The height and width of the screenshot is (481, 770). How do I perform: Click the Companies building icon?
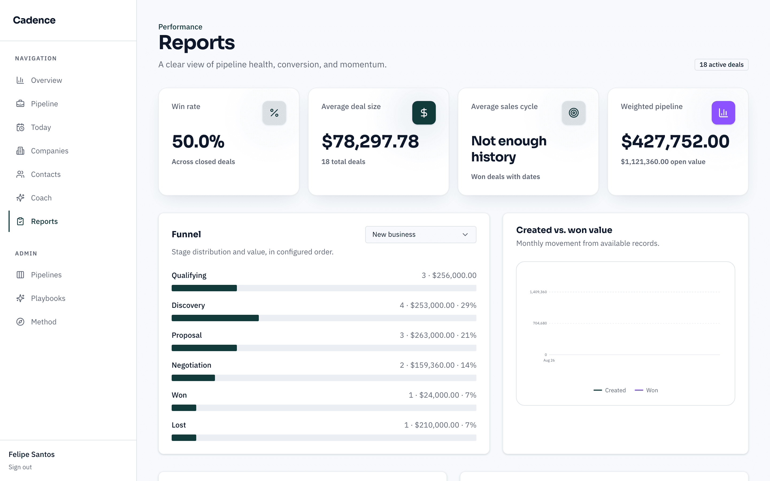pyautogui.click(x=20, y=151)
